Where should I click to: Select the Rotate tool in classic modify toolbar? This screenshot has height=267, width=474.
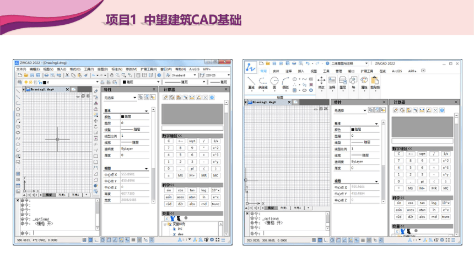(x=96, y=127)
